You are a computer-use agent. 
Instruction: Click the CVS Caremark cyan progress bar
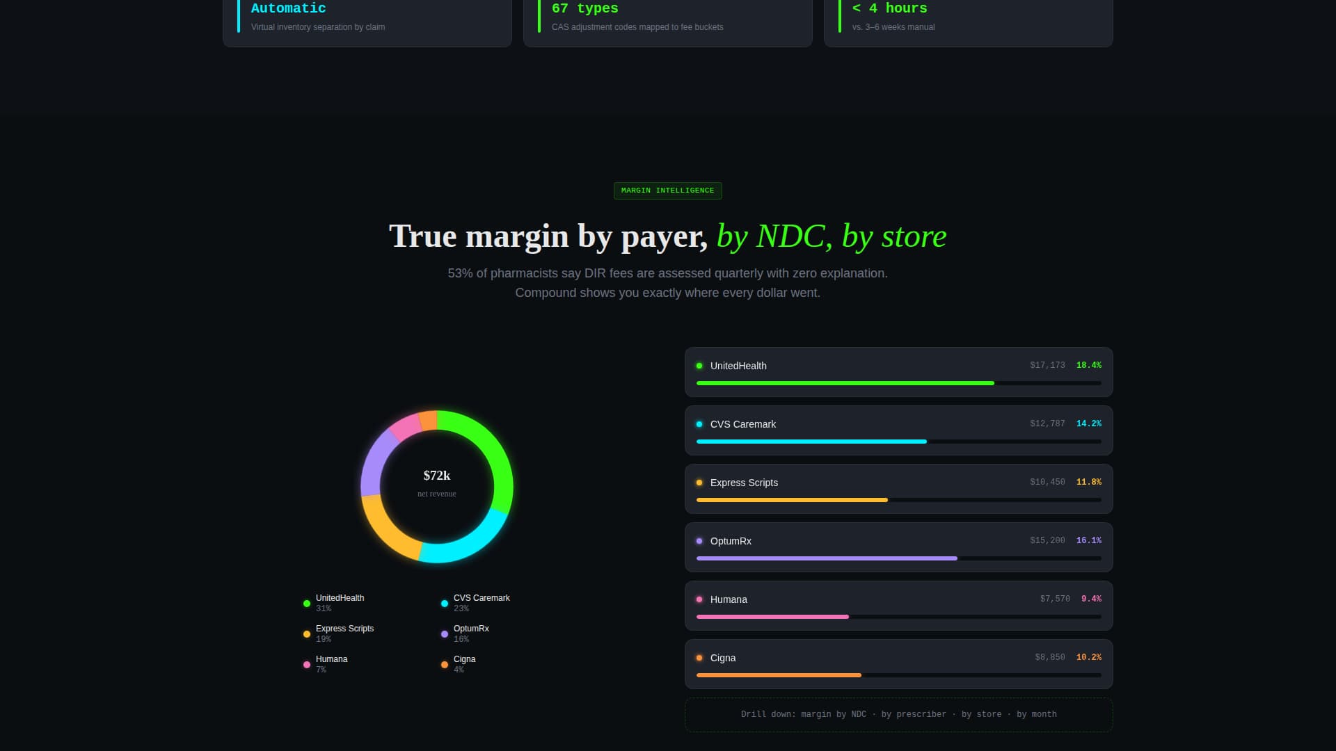point(811,442)
